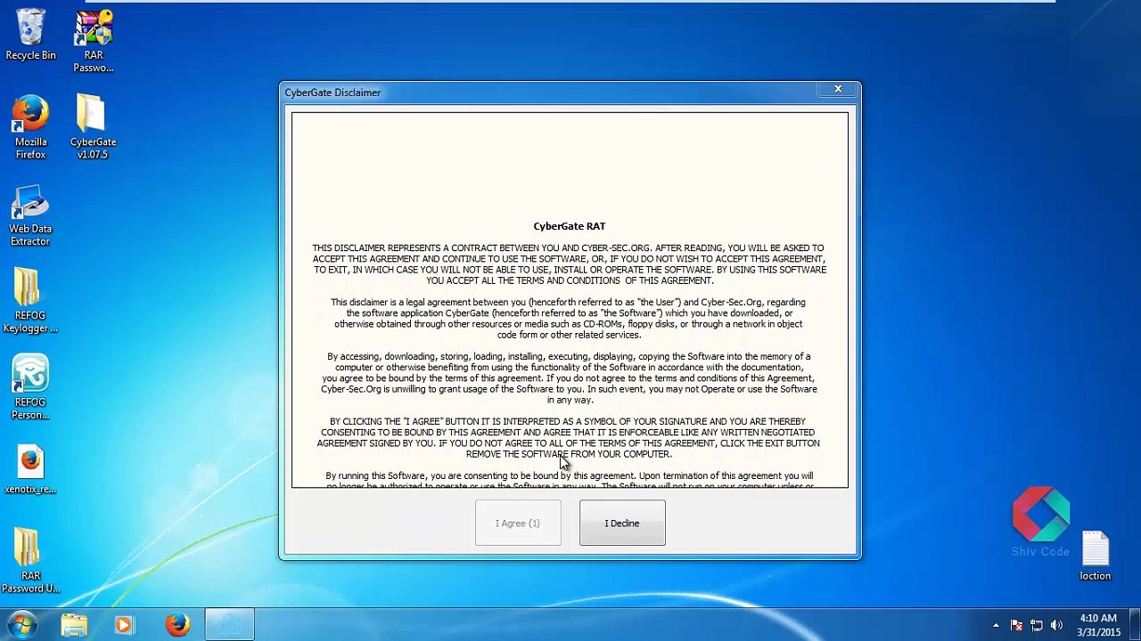The image size is (1141, 641).
Task: Select the RAR Password desktop shortcut next to Recycle Bin
Action: click(94, 41)
